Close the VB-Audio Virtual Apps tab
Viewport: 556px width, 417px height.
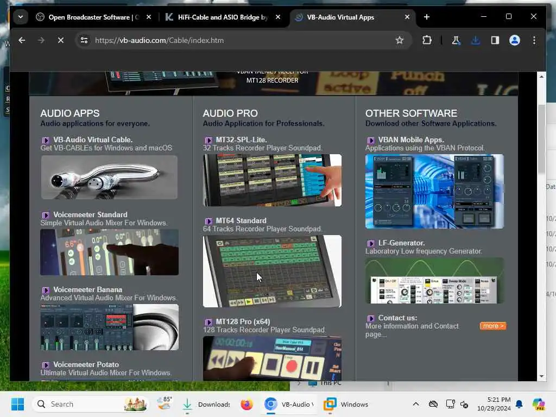(407, 17)
